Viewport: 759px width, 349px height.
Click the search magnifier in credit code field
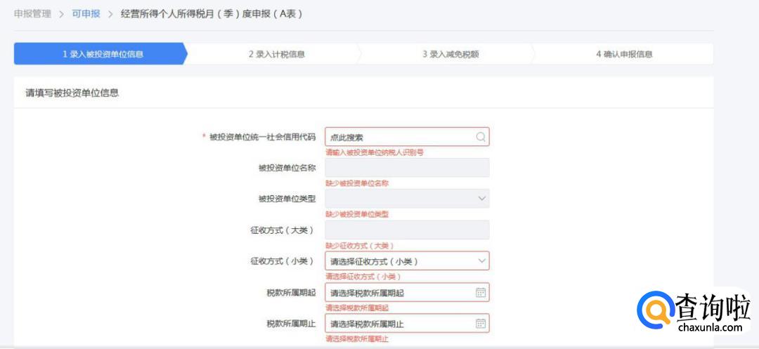(x=481, y=137)
